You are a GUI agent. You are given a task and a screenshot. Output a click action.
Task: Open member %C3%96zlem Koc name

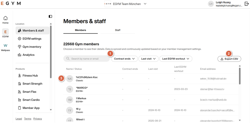[x=87, y=77]
